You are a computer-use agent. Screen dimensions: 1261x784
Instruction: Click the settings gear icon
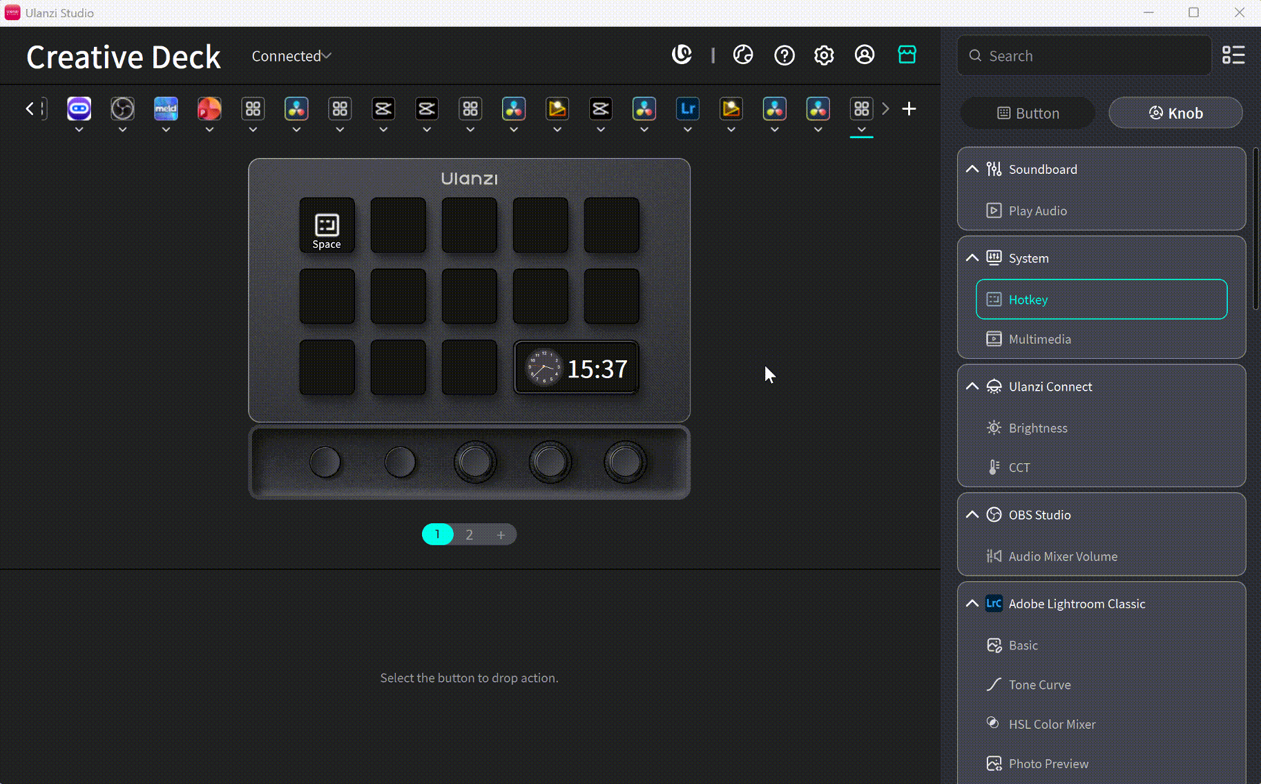tap(824, 55)
